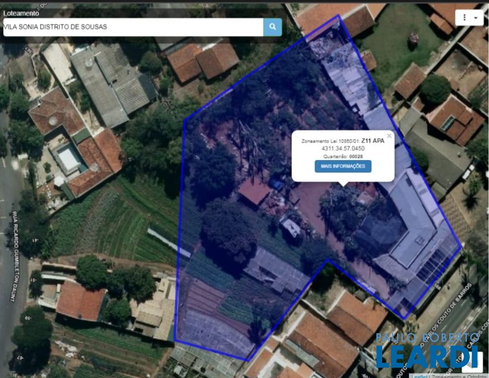This screenshot has height=378, width=489.
Task: Click the Zoneamento e Ortofoto attribution text
Action: [x=459, y=376]
